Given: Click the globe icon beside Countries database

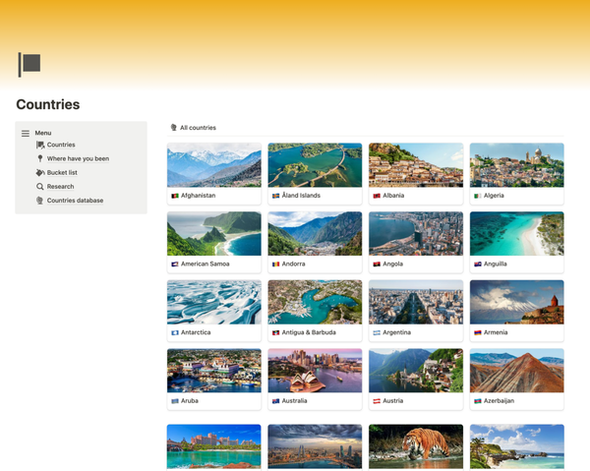Looking at the screenshot, I should (39, 201).
